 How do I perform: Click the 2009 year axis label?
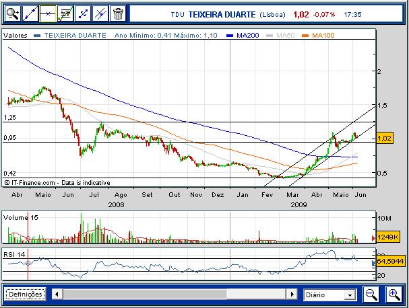pos(298,204)
